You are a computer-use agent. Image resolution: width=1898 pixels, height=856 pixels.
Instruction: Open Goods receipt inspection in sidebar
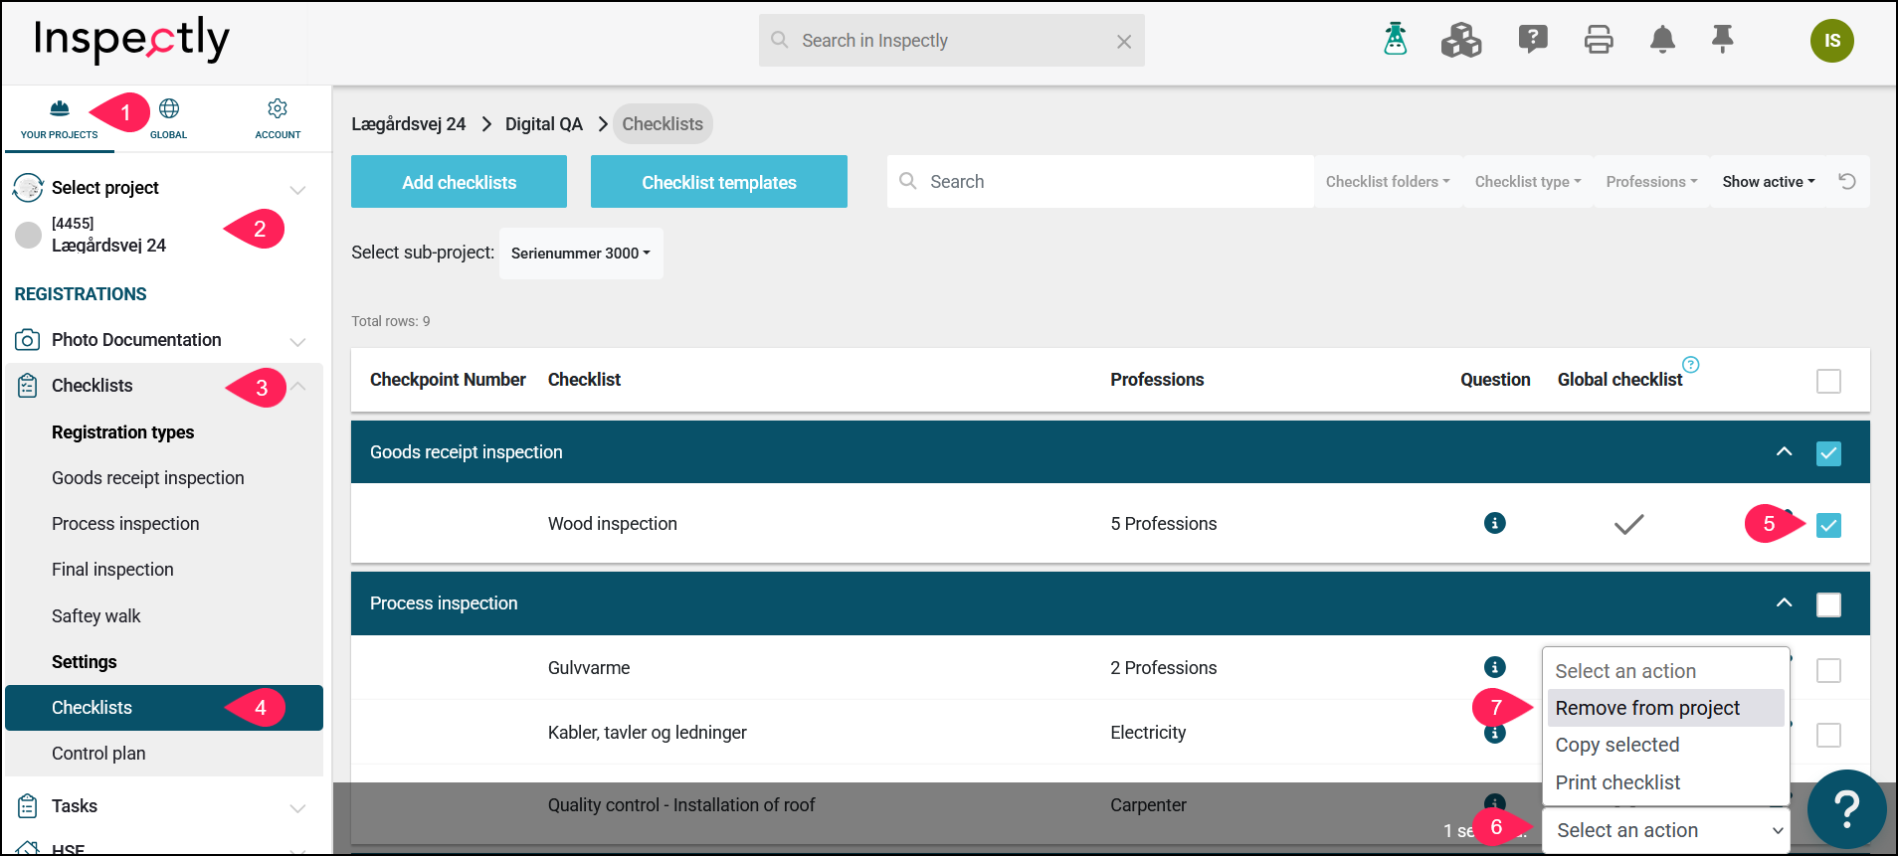tap(148, 478)
